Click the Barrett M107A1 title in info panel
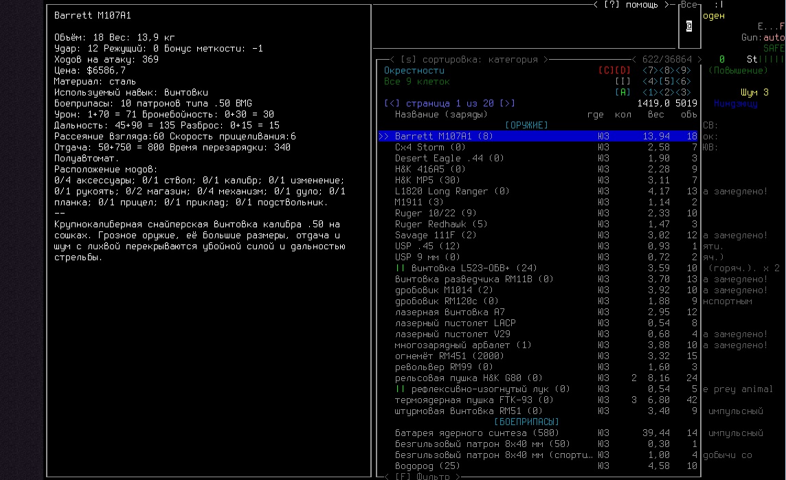Viewport: 786px width, 480px height. point(93,16)
